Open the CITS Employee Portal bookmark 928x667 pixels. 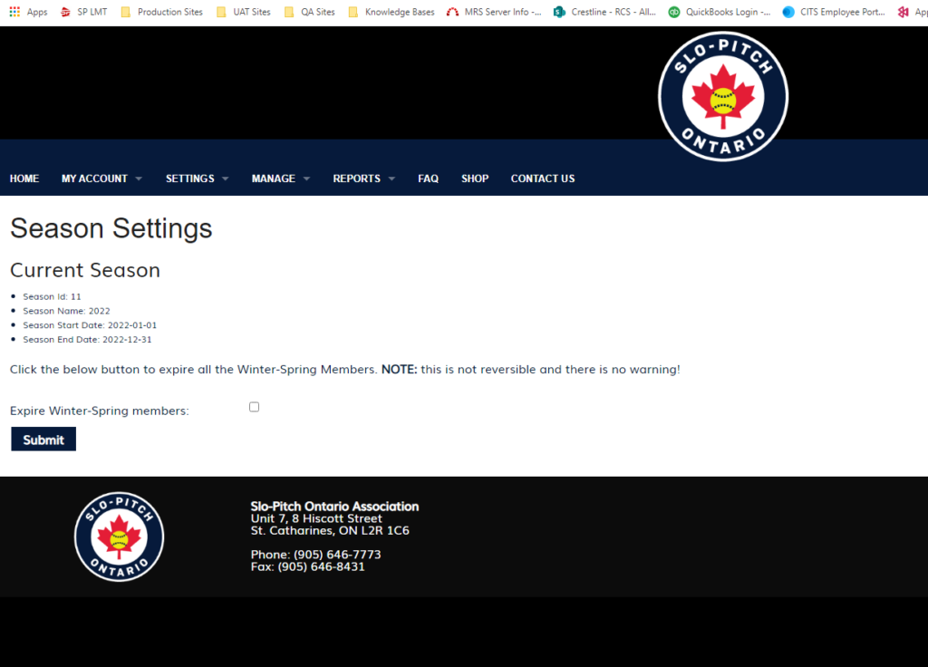click(834, 12)
